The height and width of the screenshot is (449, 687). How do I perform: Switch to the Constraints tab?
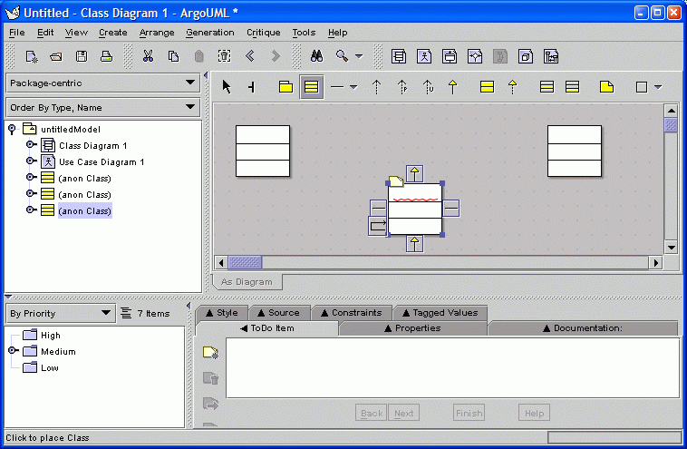point(352,313)
